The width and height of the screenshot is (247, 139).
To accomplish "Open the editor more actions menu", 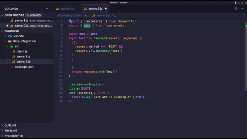I will click(x=243, y=8).
